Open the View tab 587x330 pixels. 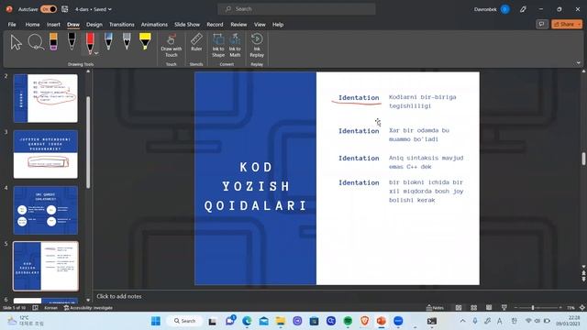point(260,25)
